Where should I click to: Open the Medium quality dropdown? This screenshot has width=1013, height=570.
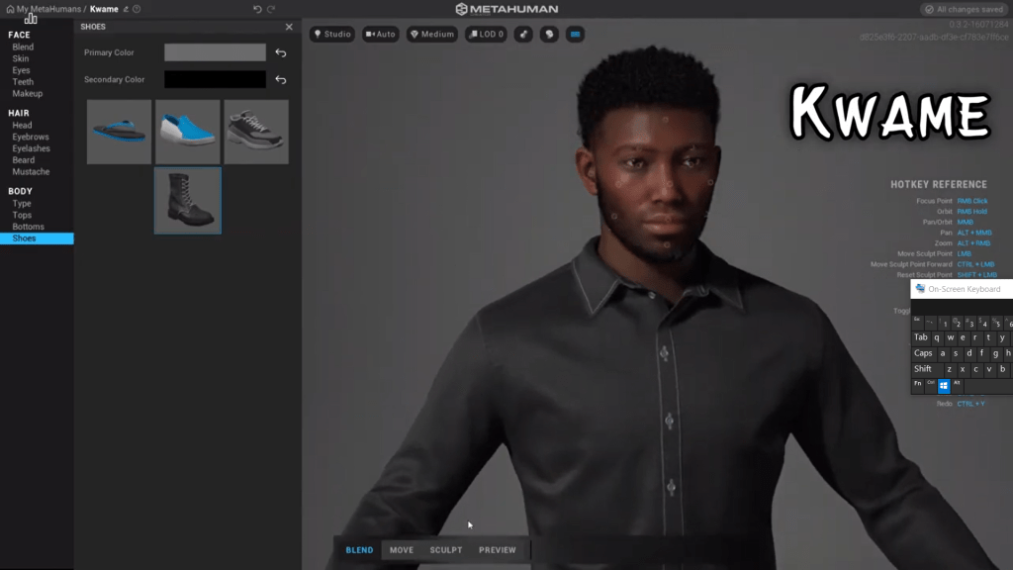click(x=432, y=34)
